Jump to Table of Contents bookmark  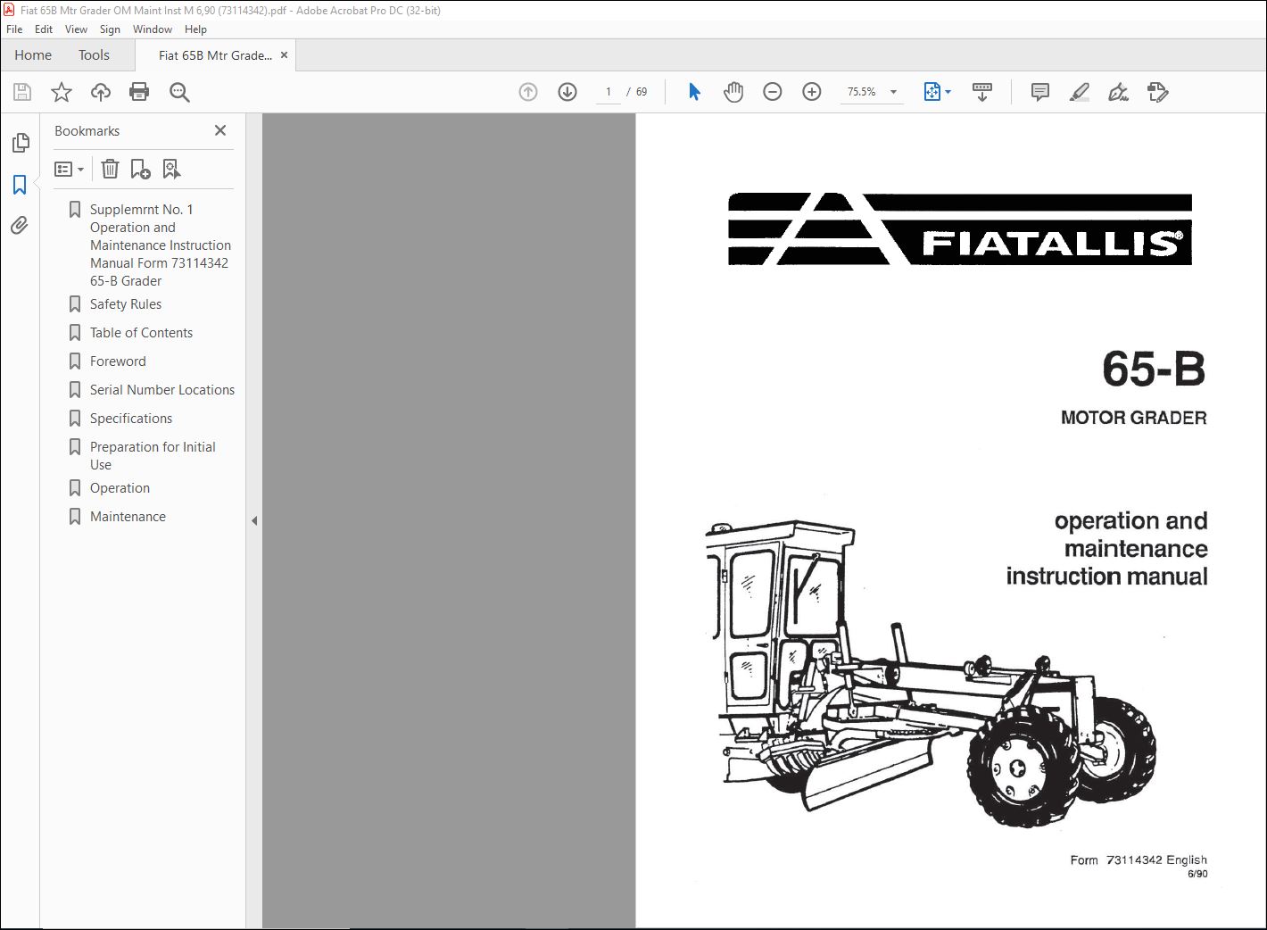click(x=141, y=333)
